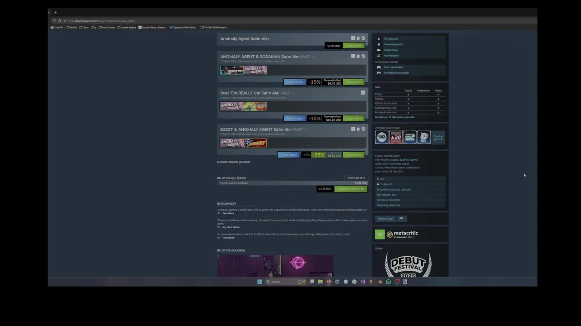This screenshot has height=326, width=581.
Task: Open the 78 RPM Türk/Osmanlı bookmarks folder
Action: click(215, 27)
